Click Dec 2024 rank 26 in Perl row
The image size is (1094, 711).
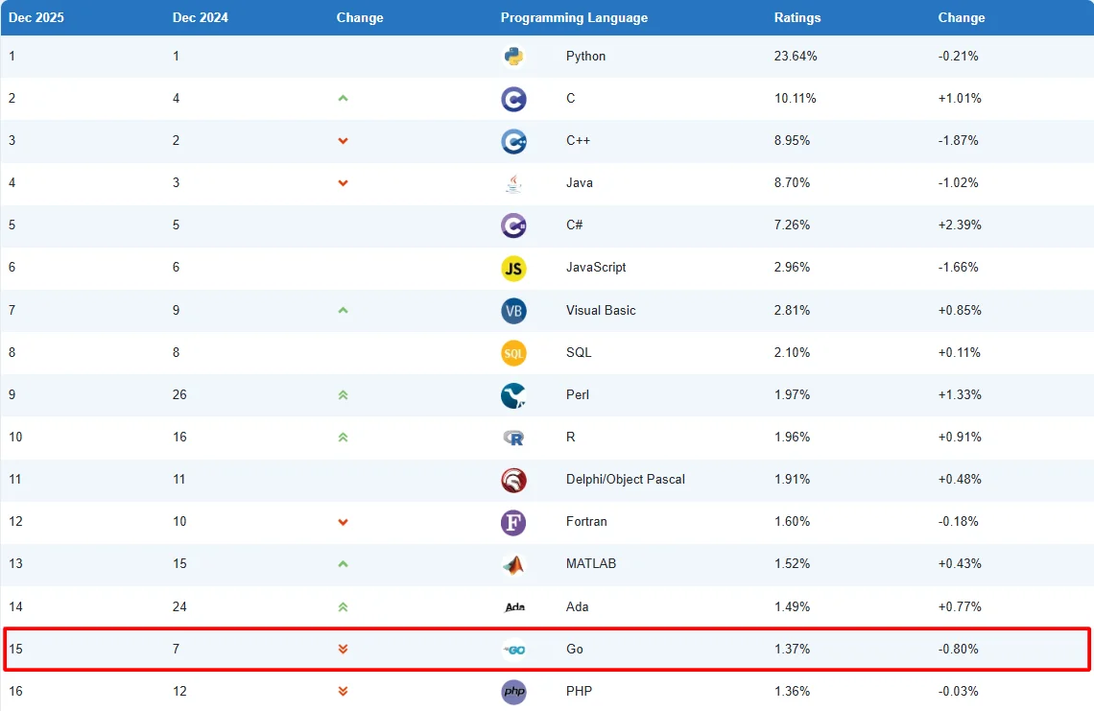pyautogui.click(x=180, y=394)
